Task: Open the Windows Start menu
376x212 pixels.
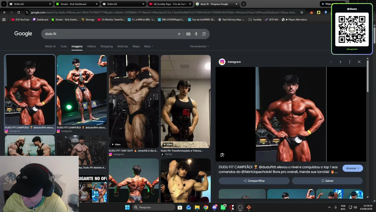Action: coord(127,207)
